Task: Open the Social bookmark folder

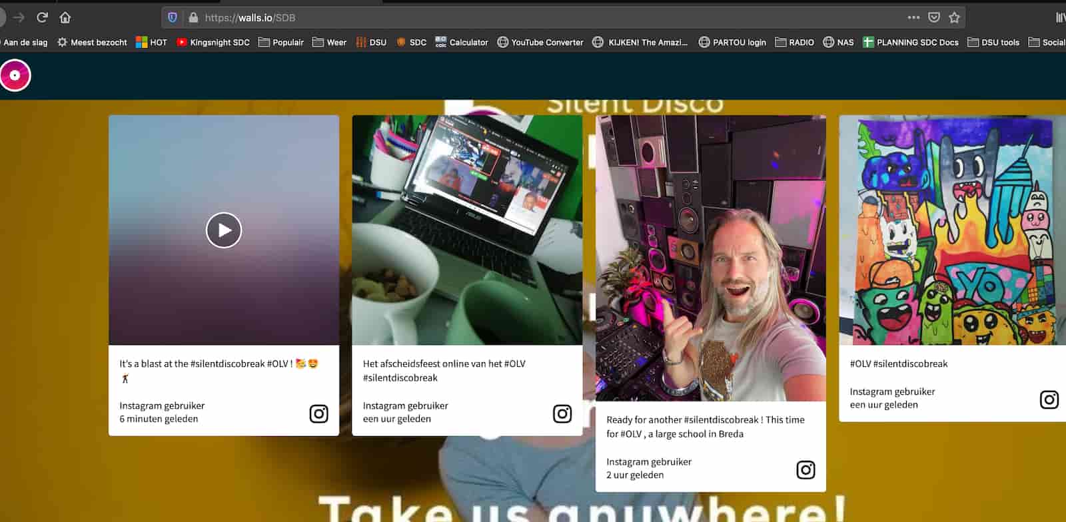Action: pos(1047,42)
